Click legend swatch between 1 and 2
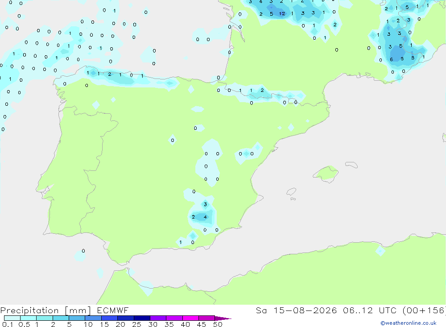The height and width of the screenshot is (327, 446). (x=45, y=318)
